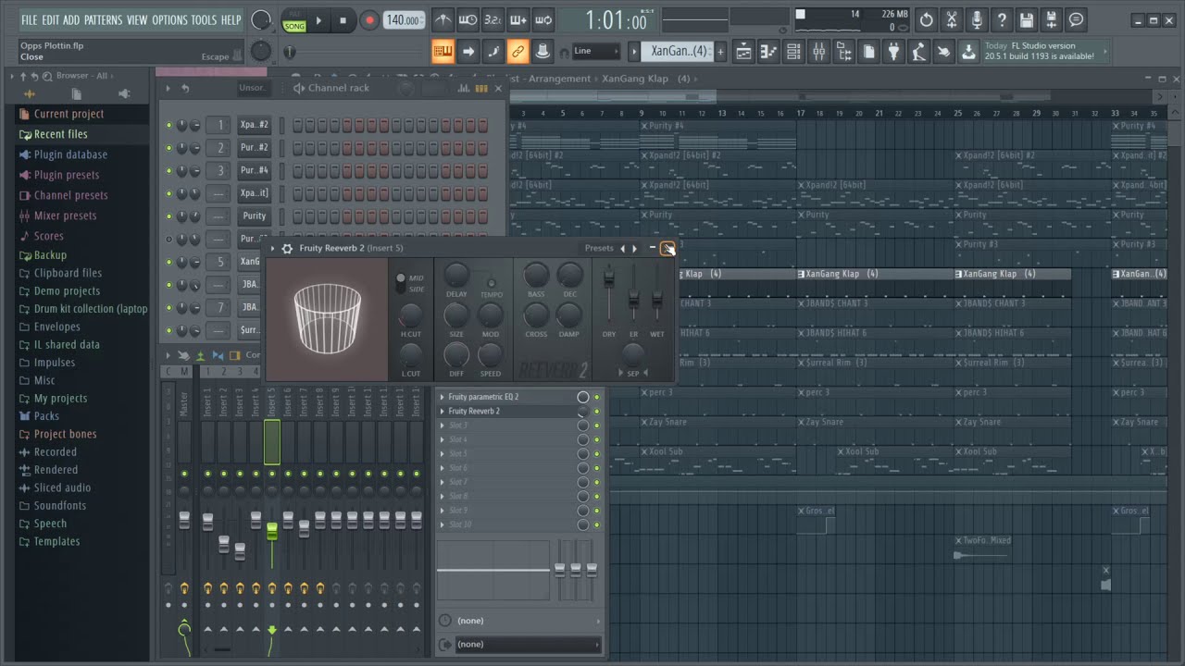The image size is (1185, 666).
Task: Open audio editor scissors icon
Action: coord(951,19)
